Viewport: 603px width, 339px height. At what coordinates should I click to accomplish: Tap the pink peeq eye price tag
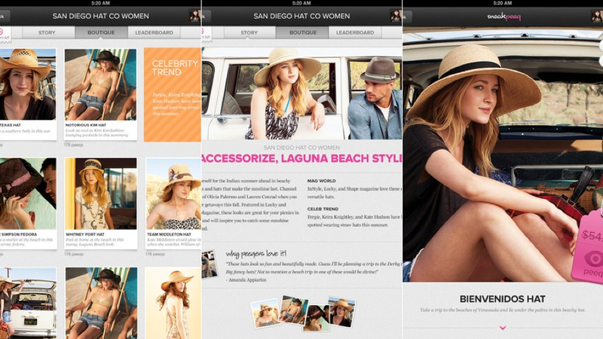(589, 248)
